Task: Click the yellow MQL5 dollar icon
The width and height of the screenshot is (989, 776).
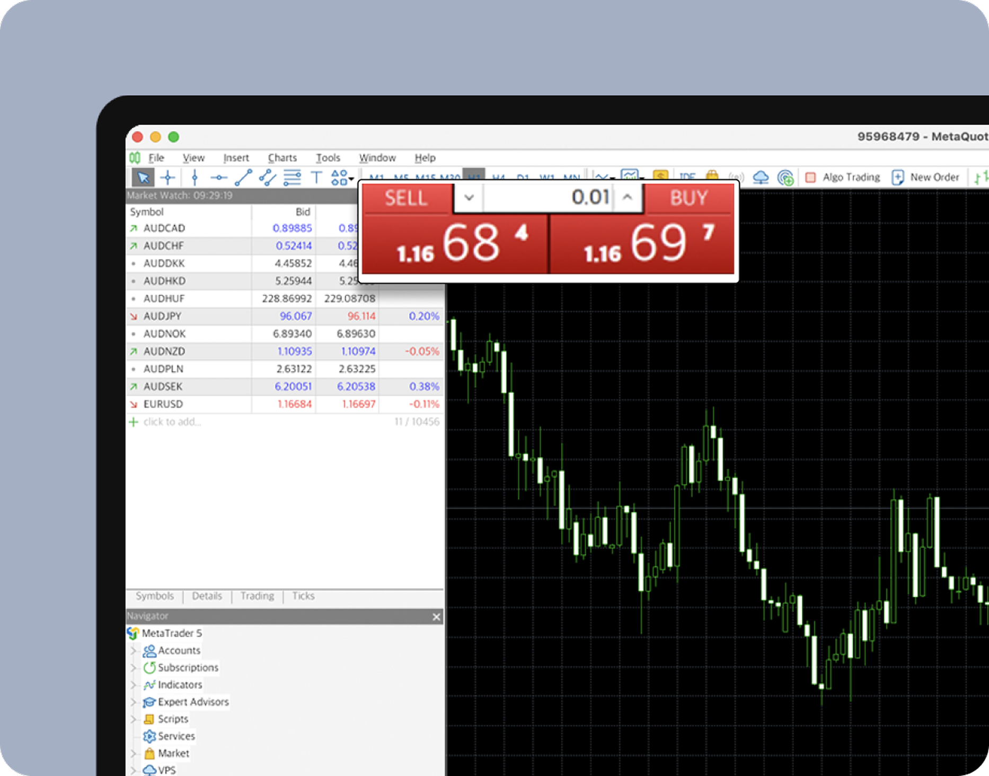Action: point(660,177)
